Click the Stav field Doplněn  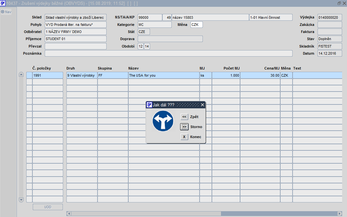(330, 39)
